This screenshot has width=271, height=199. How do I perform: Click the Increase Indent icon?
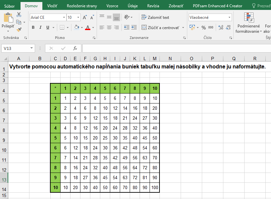(134, 27)
